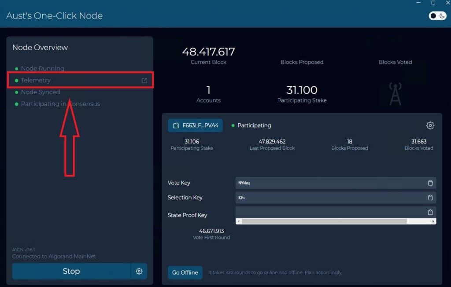Click the Vote Key field
The width and height of the screenshot is (451, 287).
point(330,183)
